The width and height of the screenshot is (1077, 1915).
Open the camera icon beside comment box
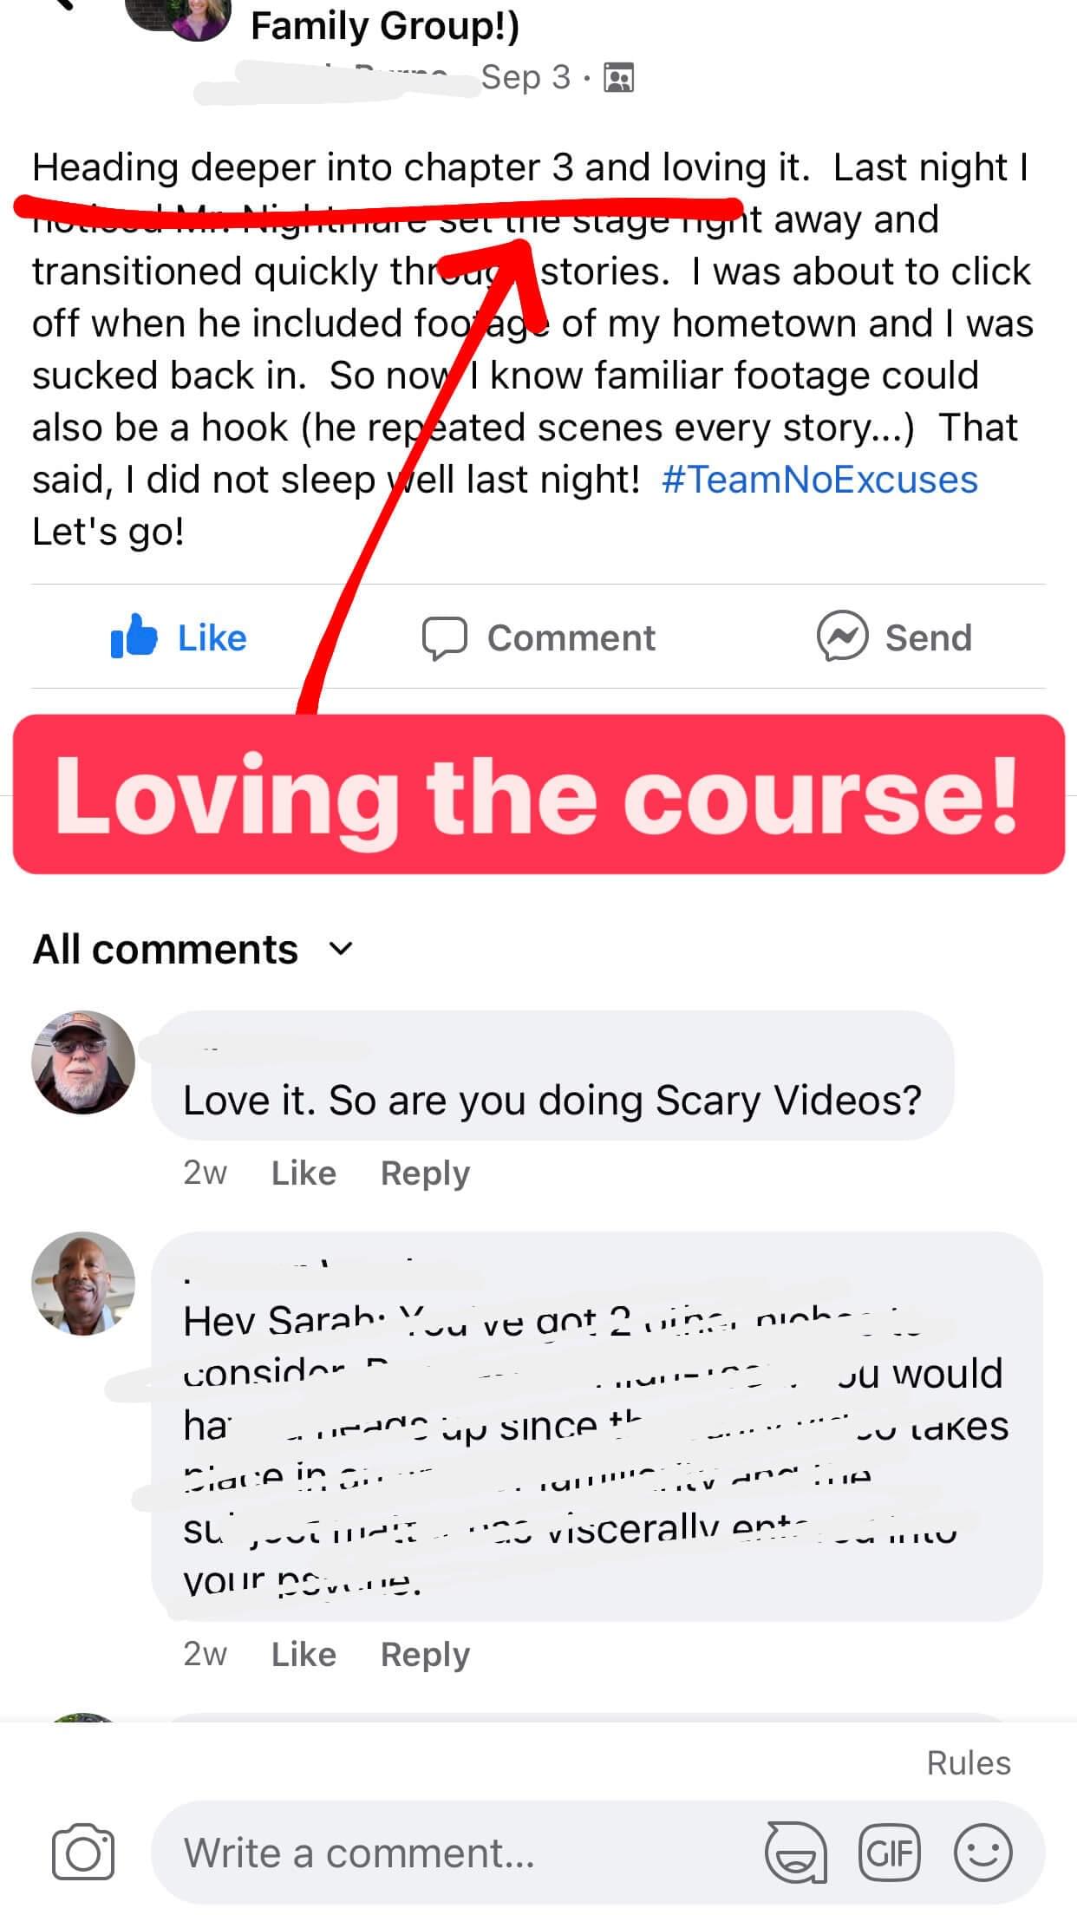[x=83, y=1853]
